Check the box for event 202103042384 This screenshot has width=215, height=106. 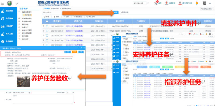(x=47, y=40)
